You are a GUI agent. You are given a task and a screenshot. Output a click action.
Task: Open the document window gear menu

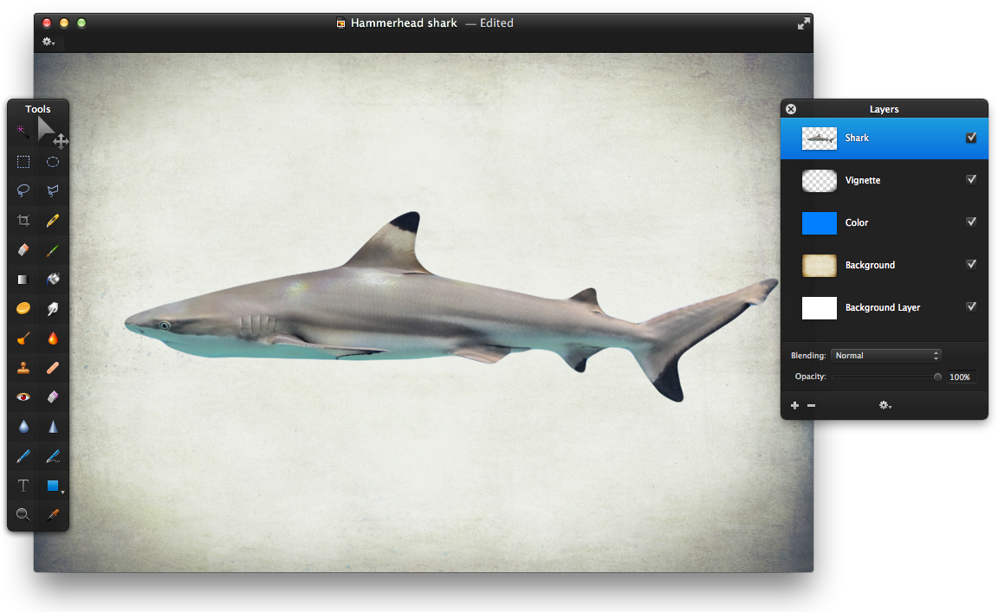pyautogui.click(x=49, y=42)
